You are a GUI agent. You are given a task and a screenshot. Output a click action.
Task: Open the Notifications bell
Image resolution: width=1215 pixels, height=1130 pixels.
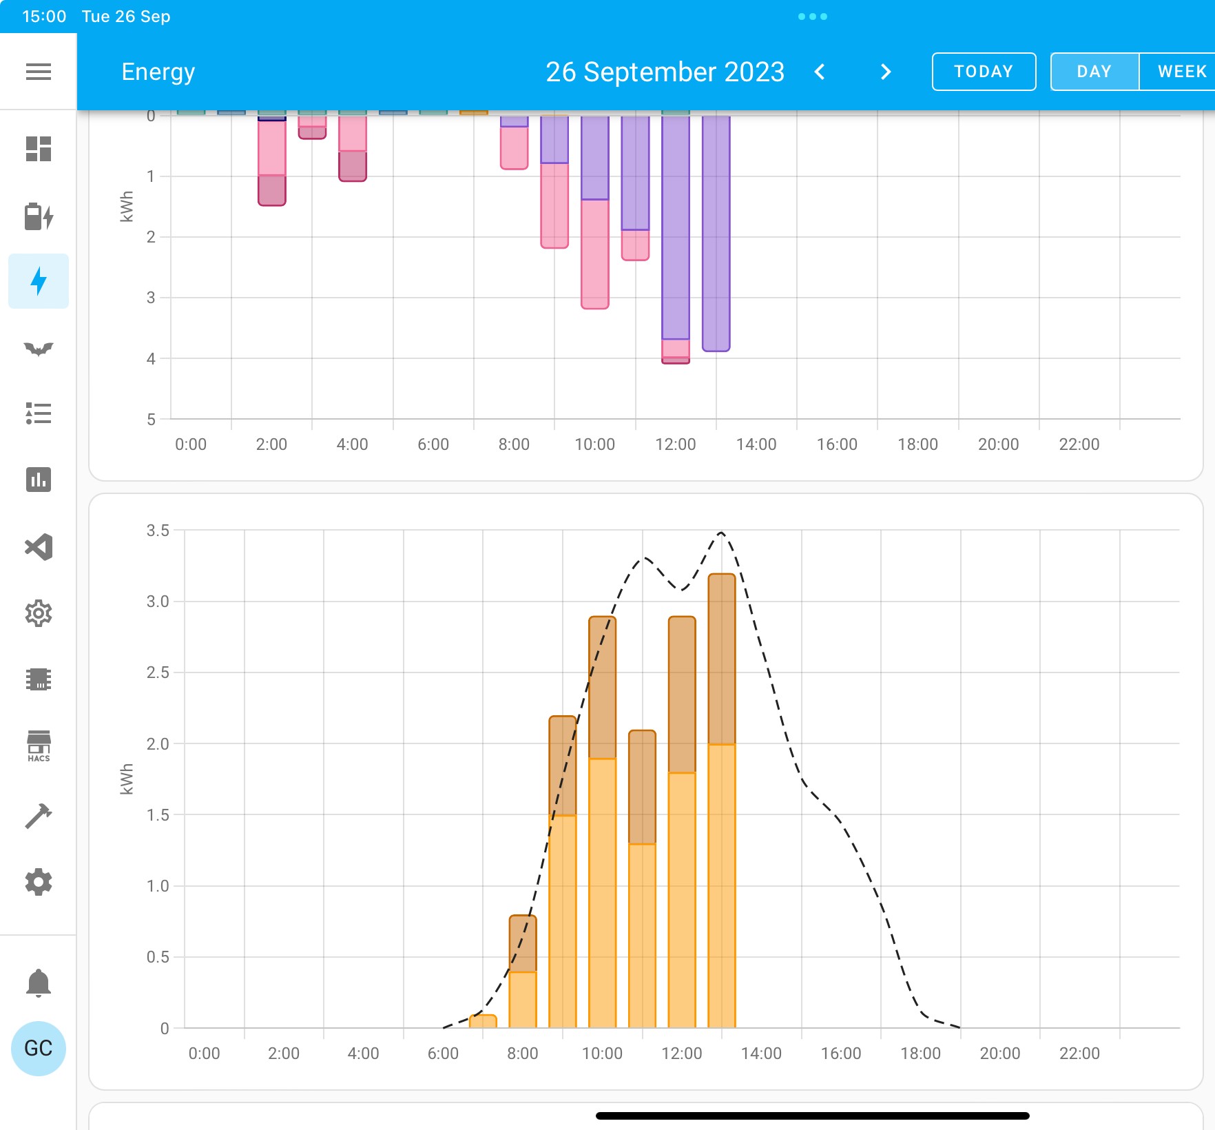point(39,983)
